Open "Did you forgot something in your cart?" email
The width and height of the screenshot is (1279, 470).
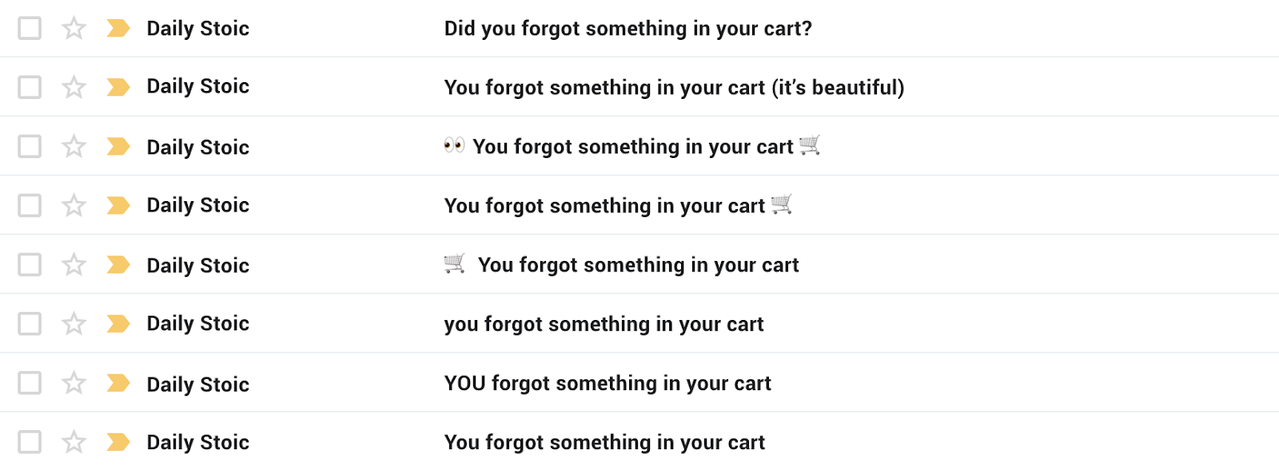pyautogui.click(x=628, y=29)
